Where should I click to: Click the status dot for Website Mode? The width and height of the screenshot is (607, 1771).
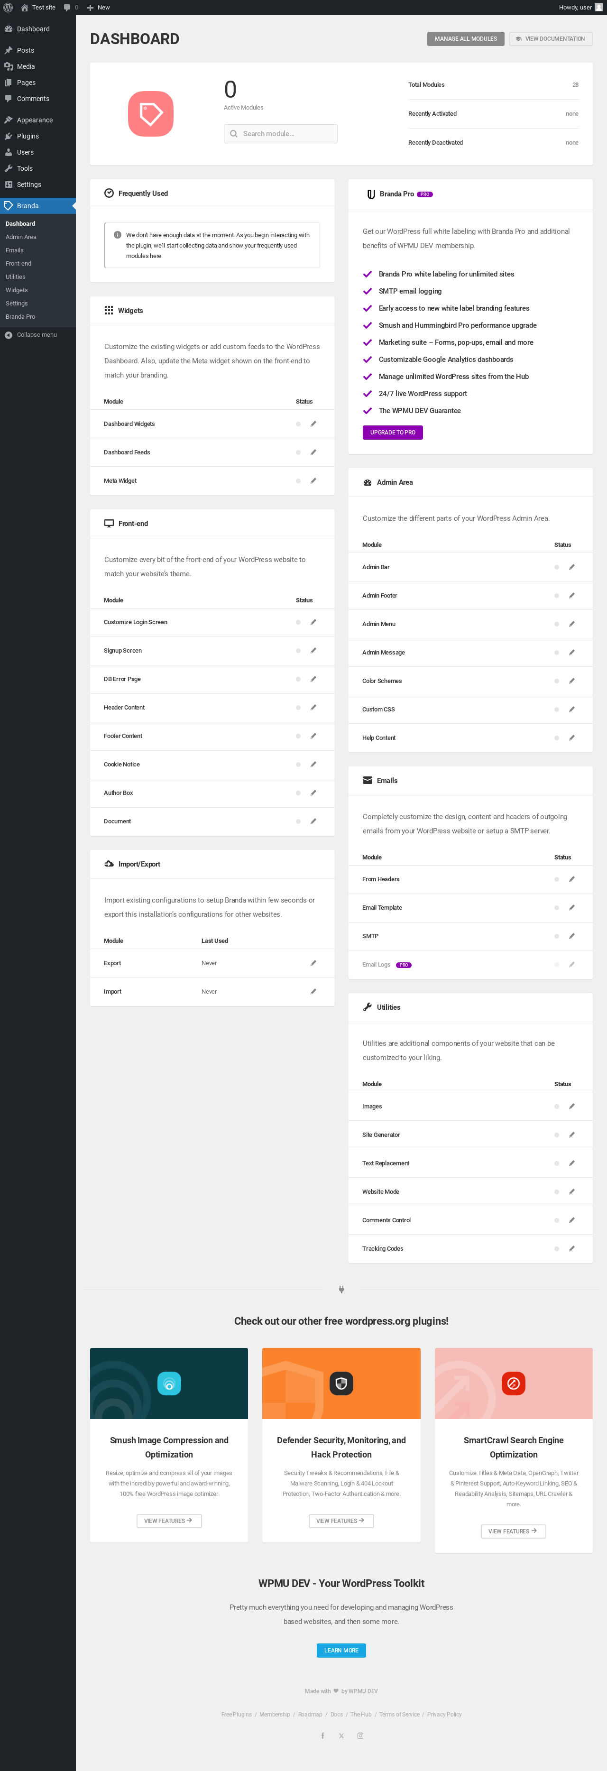click(557, 1192)
